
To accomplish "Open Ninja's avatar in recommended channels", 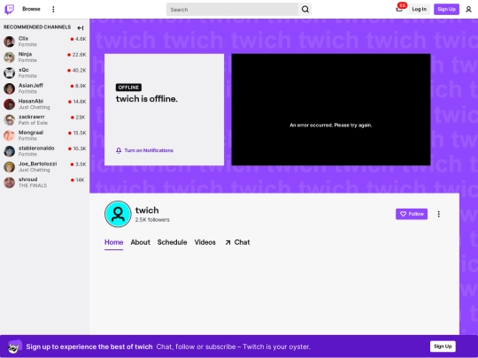I will tap(9, 57).
